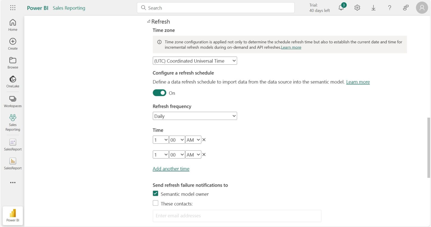Click the download icon in the top bar
431x227 pixels.
point(373,8)
